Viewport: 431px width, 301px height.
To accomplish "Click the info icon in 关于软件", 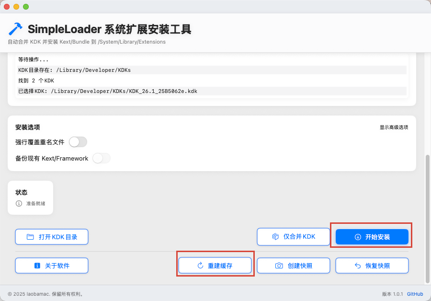I will coord(37,266).
